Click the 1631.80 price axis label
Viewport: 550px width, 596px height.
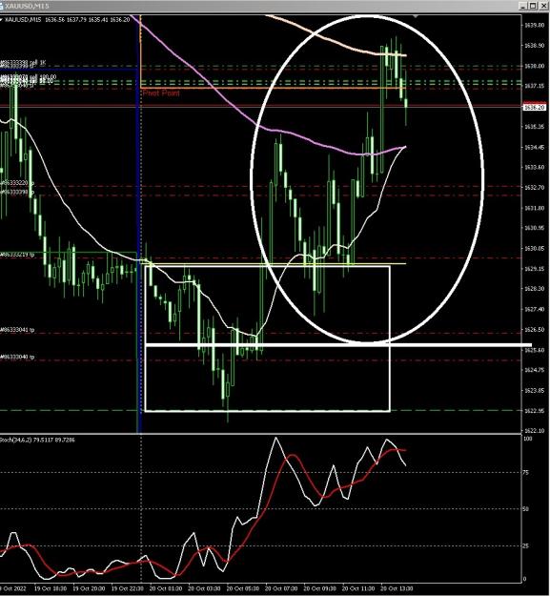click(534, 208)
